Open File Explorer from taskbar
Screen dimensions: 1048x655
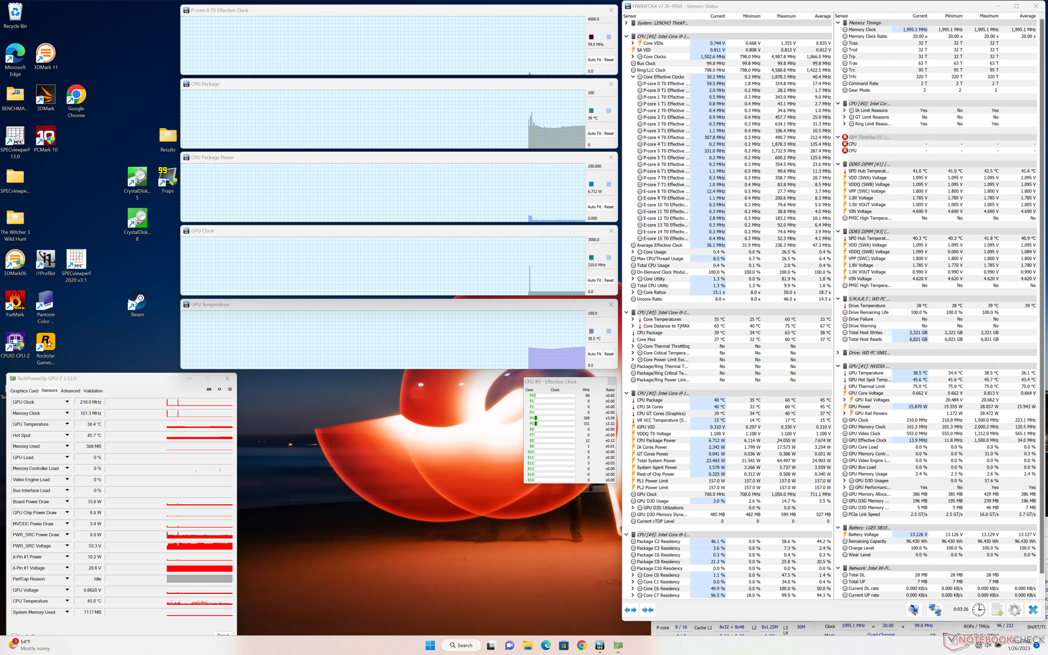pyautogui.click(x=527, y=645)
